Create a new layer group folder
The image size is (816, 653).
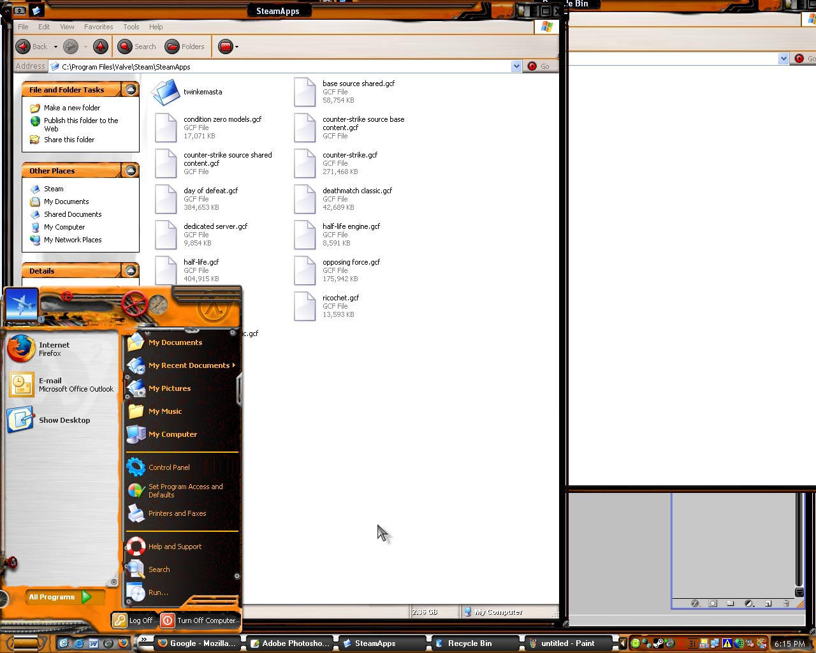[731, 603]
